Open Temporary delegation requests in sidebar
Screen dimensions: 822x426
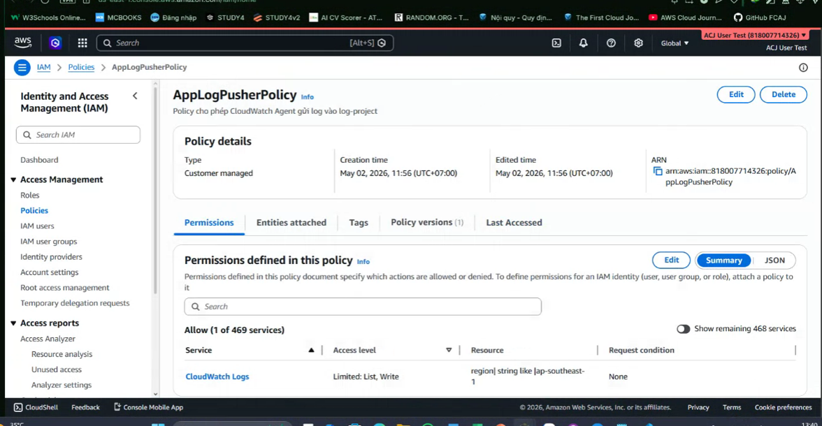click(x=75, y=303)
